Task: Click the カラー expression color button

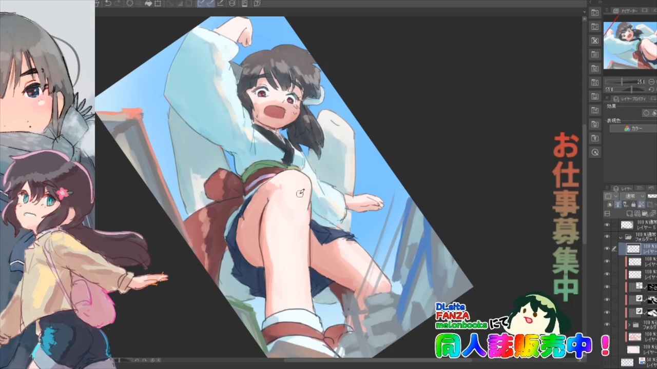Action: (x=633, y=129)
